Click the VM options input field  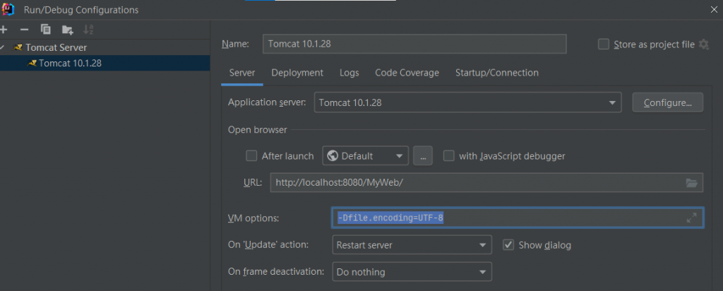click(518, 218)
